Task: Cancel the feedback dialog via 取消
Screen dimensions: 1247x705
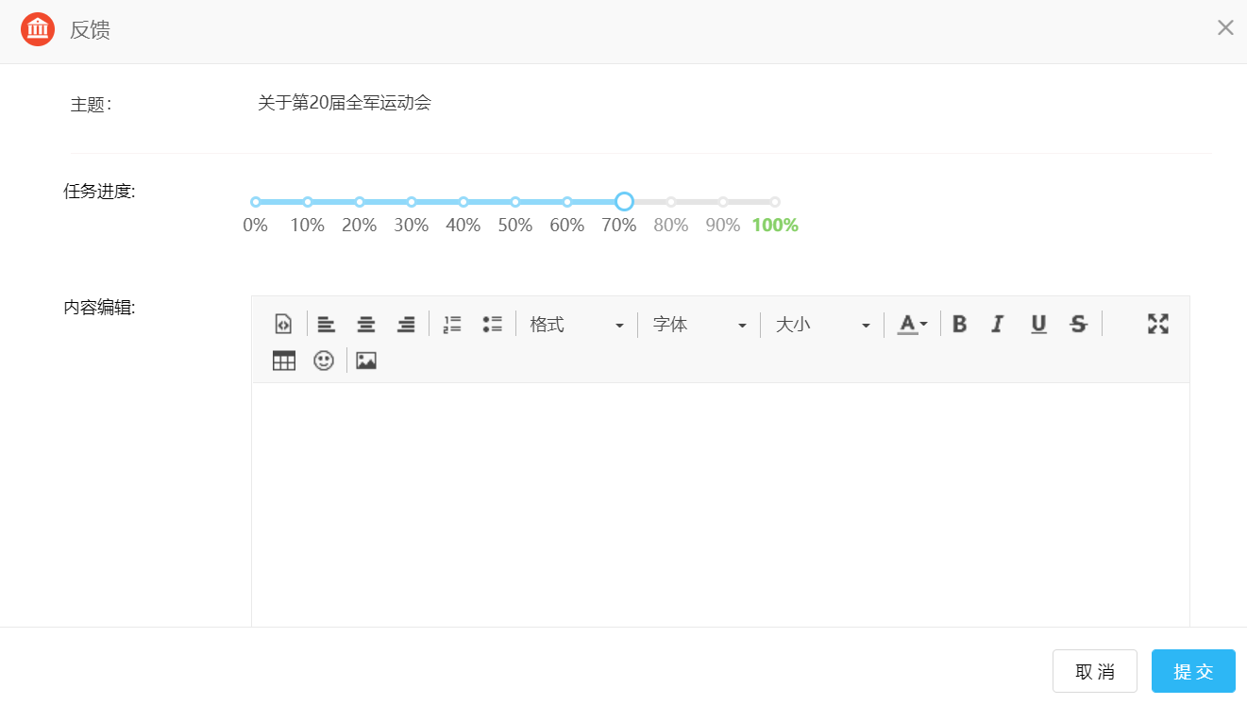Action: 1094,671
